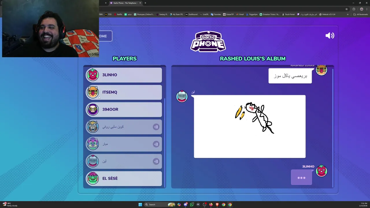
Task: Open the Netflix bookmark
Action: coord(118,14)
